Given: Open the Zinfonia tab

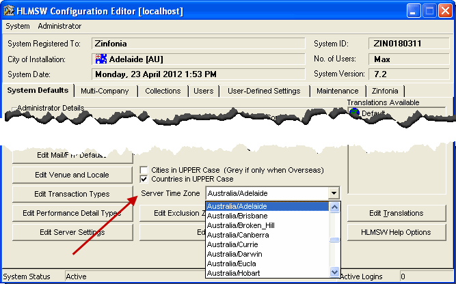Looking at the screenshot, I should pyautogui.click(x=385, y=91).
